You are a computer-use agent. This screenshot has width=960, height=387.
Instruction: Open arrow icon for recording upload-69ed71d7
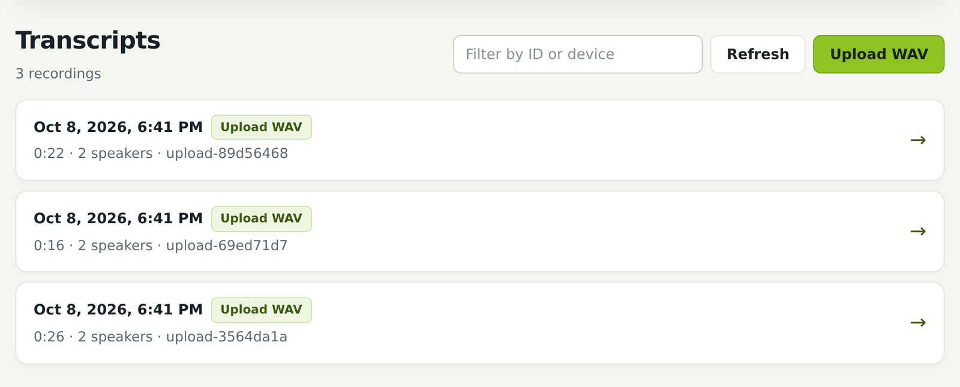[918, 232]
